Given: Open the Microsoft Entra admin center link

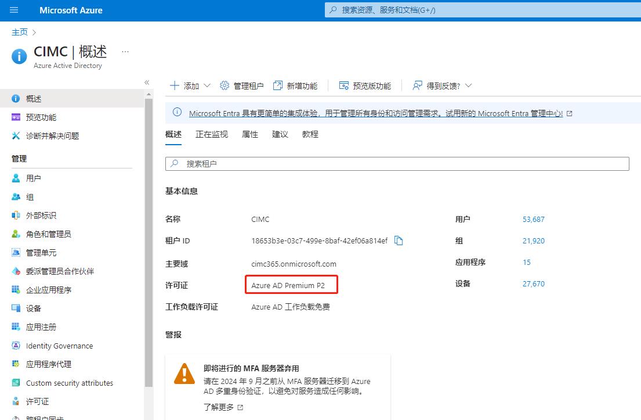Looking at the screenshot, I should 376,113.
